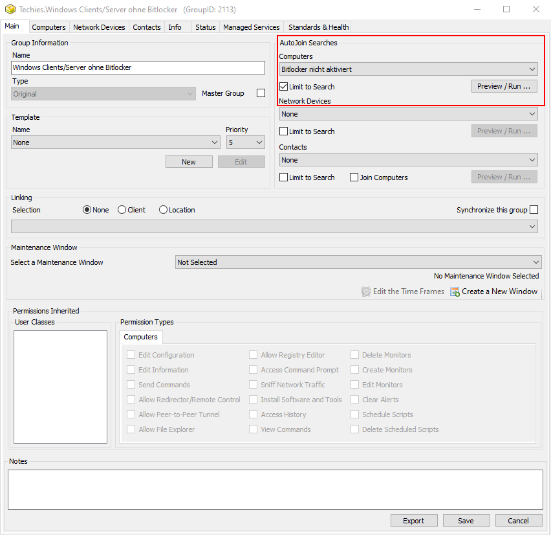Expand the Template Priority dropdown

[x=245, y=142]
